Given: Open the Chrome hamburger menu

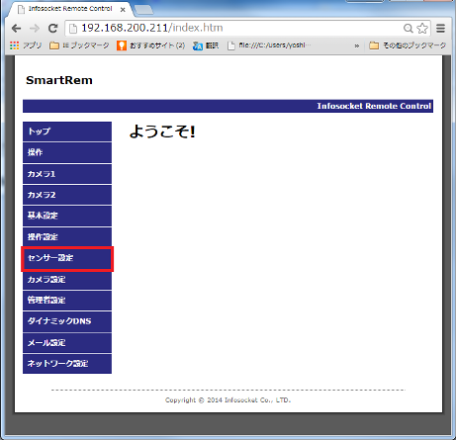Looking at the screenshot, I should point(441,29).
